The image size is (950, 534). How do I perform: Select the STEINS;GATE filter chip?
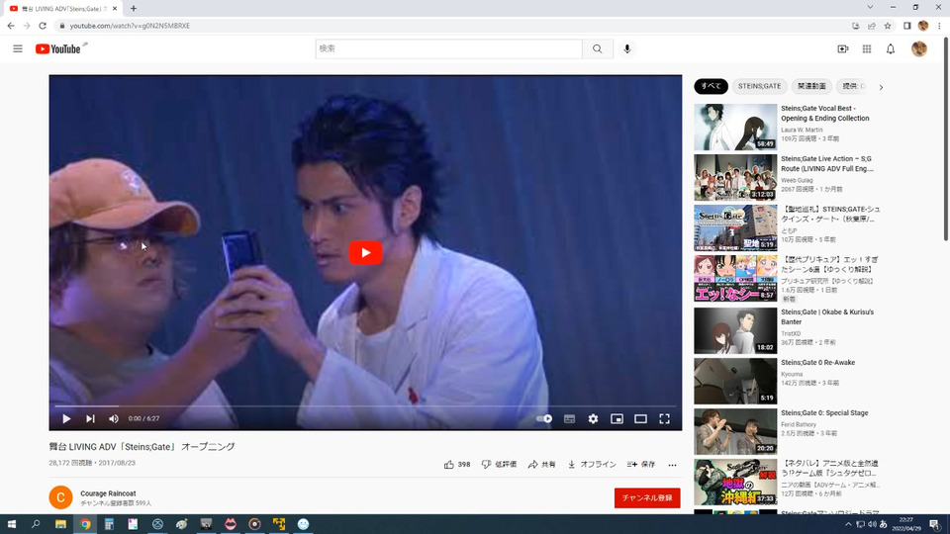(x=759, y=86)
